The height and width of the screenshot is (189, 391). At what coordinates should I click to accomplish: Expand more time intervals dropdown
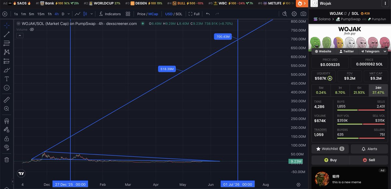69,14
